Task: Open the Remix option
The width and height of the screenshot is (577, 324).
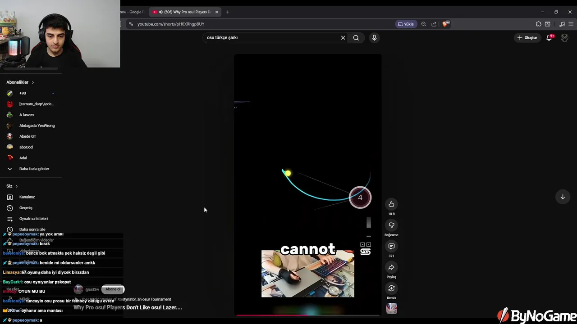Action: 391,288
